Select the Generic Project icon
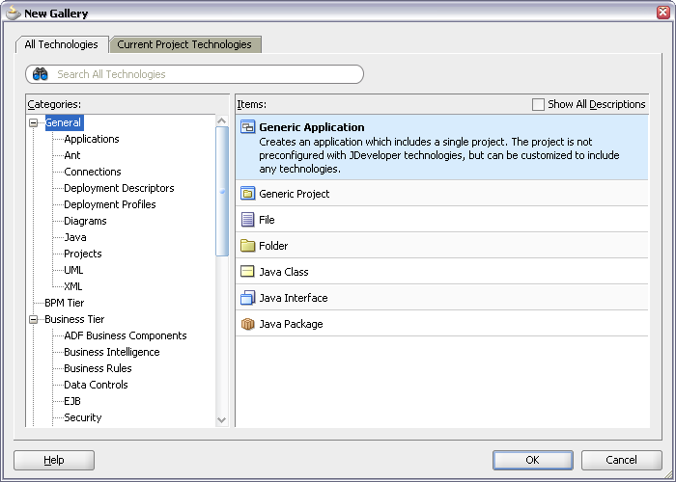 point(247,194)
